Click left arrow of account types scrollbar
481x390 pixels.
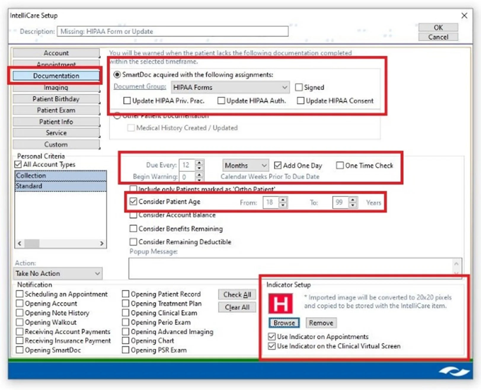pyautogui.click(x=20, y=244)
